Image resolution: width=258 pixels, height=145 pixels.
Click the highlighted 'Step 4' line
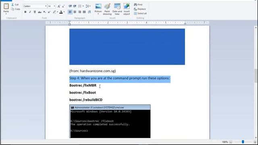(119, 78)
